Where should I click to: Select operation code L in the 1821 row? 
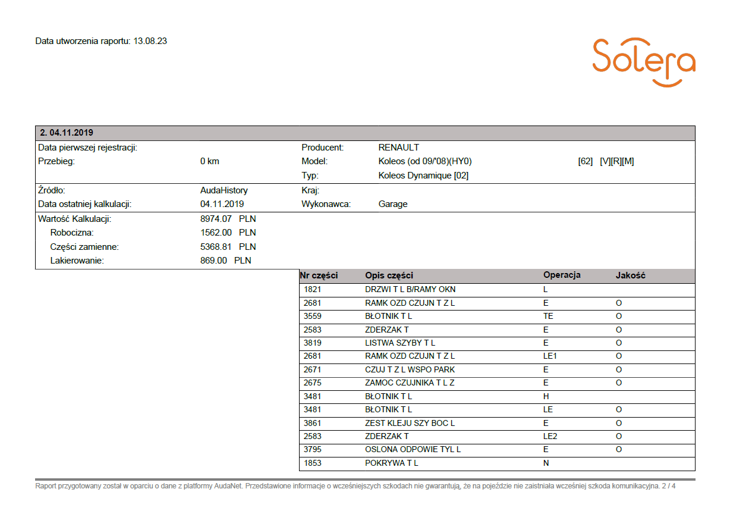(x=546, y=290)
